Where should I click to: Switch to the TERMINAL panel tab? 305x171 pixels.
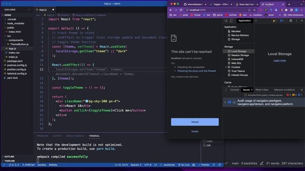point(94,136)
